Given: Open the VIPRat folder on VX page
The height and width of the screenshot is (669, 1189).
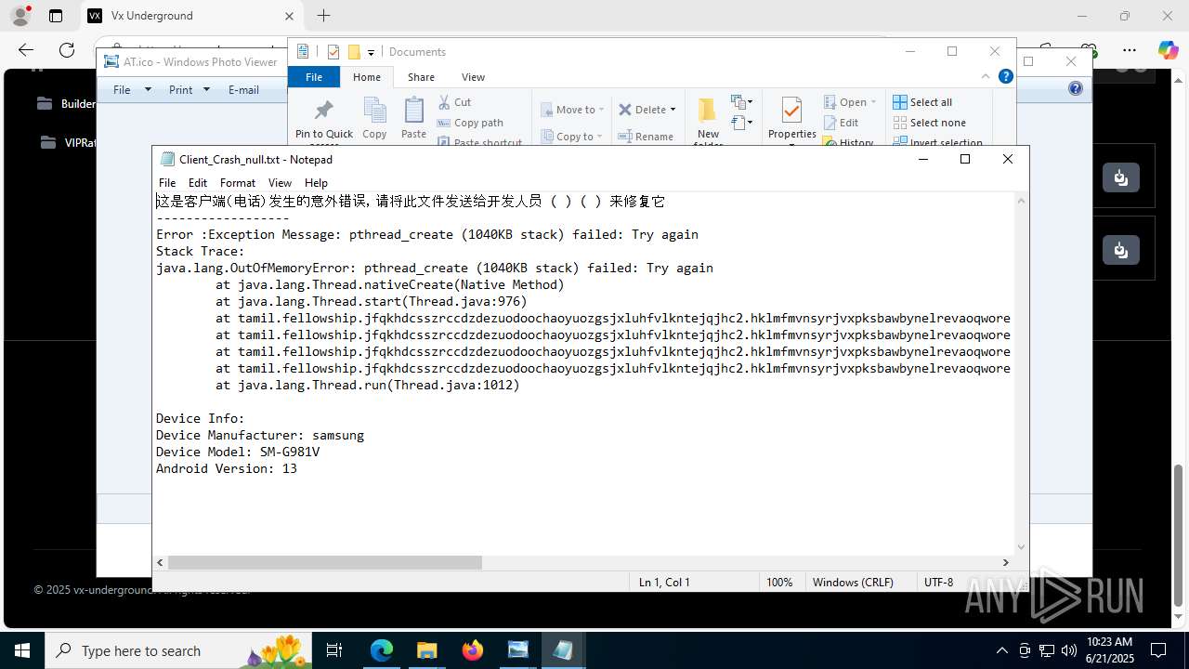Looking at the screenshot, I should click(69, 142).
